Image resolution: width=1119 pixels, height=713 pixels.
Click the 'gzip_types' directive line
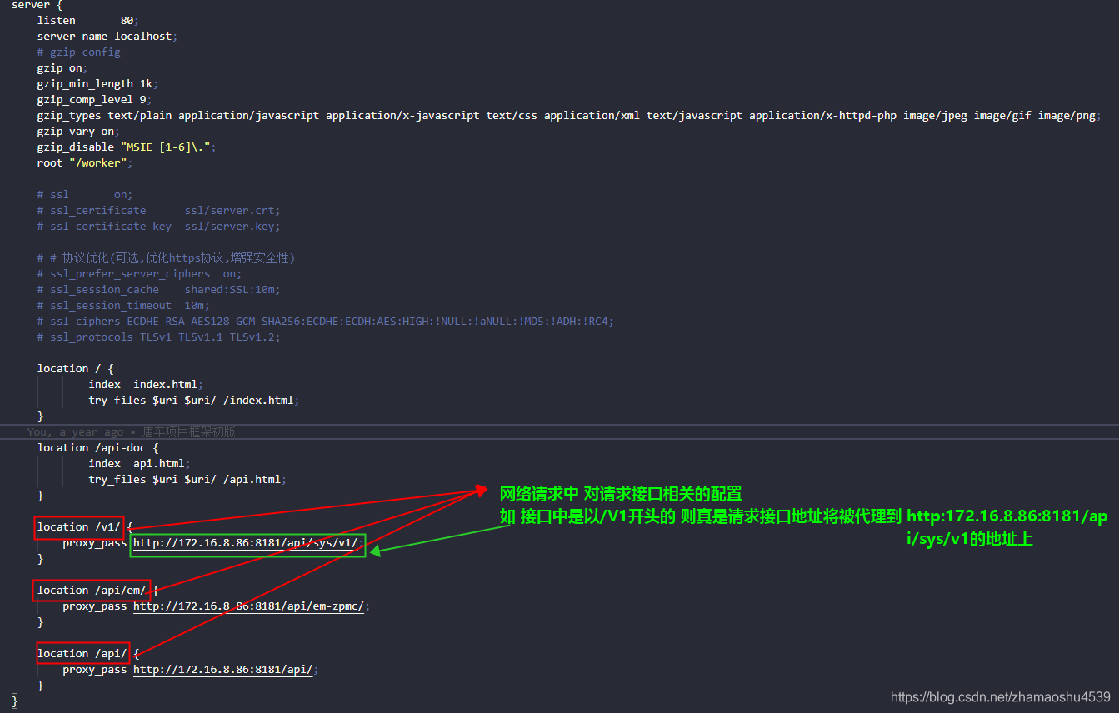[570, 115]
